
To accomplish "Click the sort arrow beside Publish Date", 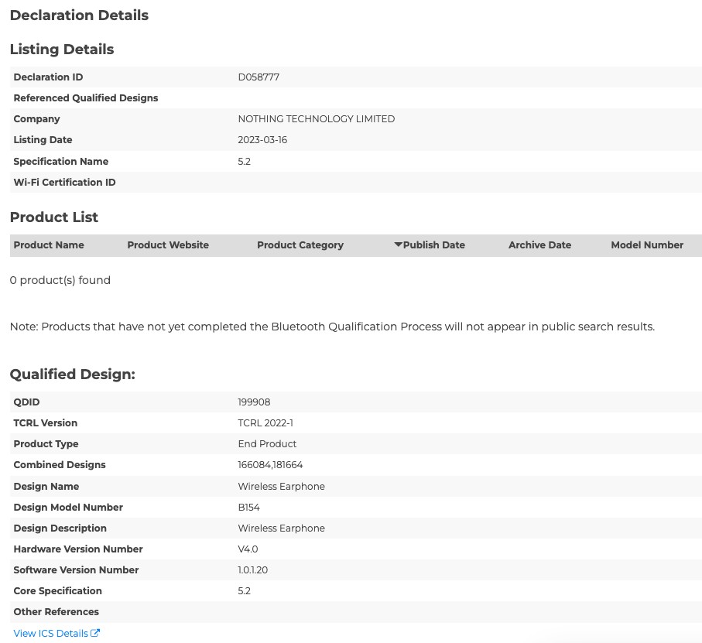I will [x=398, y=245].
